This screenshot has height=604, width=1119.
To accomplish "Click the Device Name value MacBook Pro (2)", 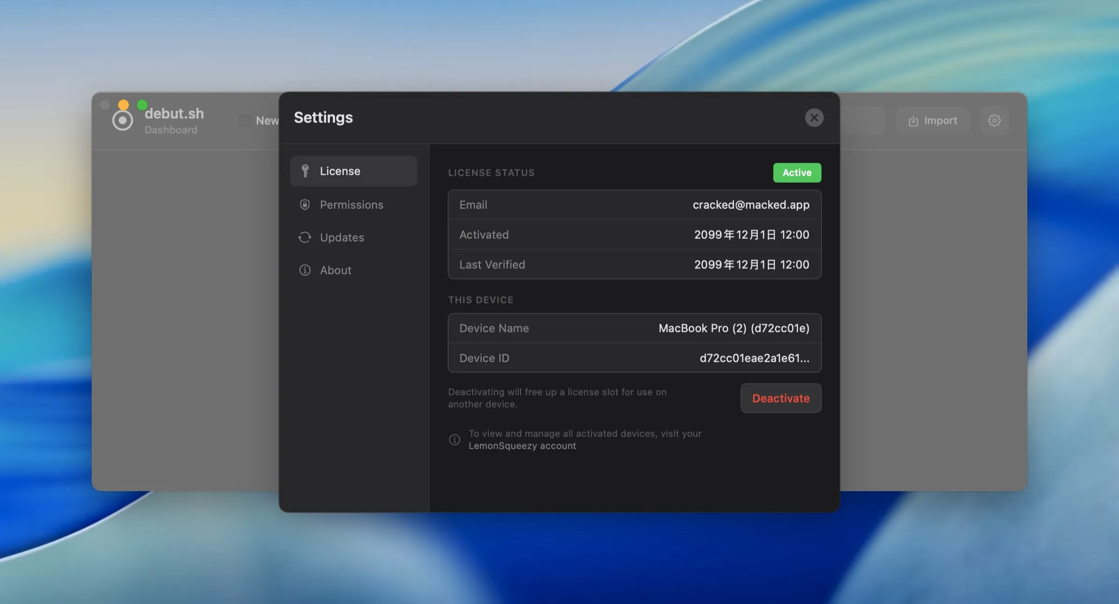I will 734,328.
